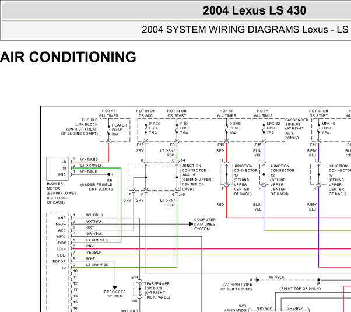
Task: Click the 'MPX+' pin label
Action: [x=61, y=224]
